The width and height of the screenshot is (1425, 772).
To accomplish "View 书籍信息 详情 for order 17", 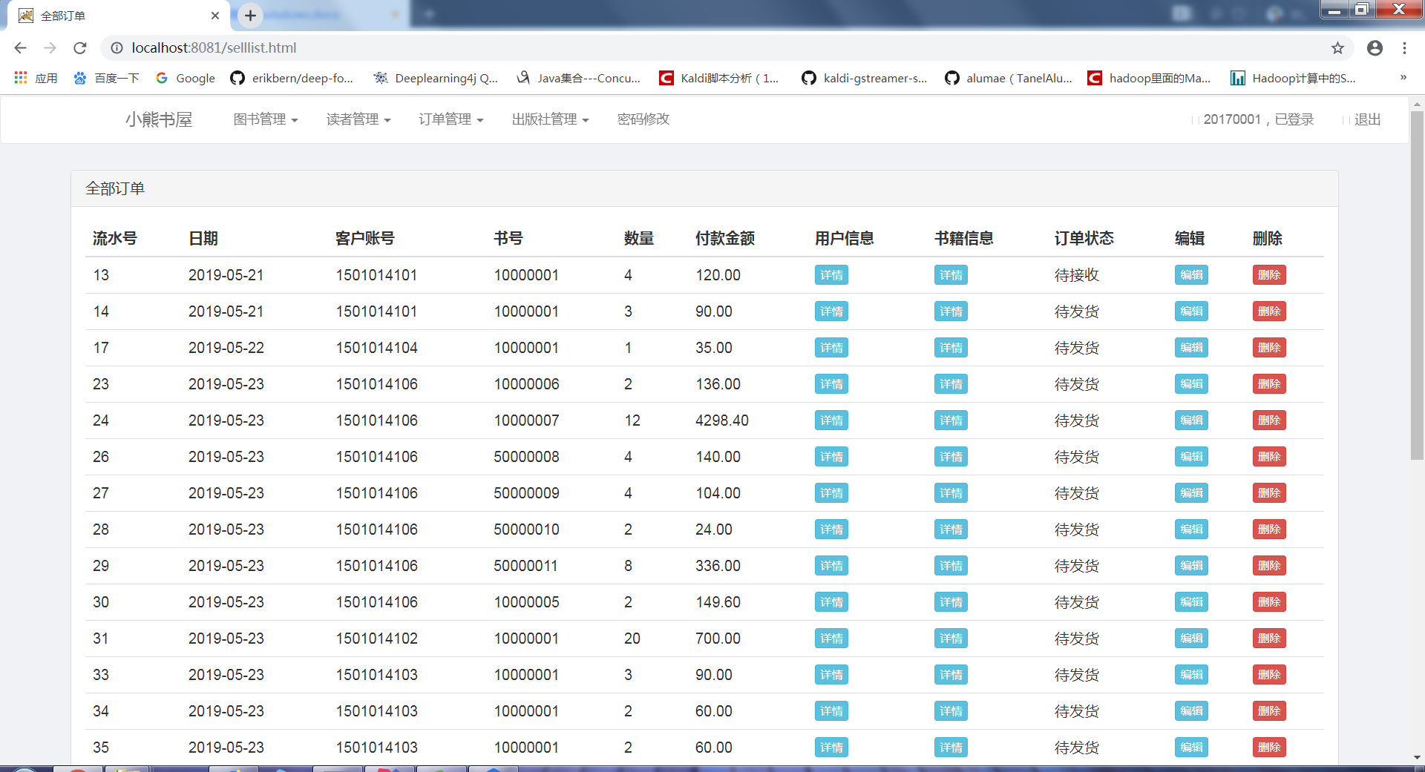I will (951, 348).
